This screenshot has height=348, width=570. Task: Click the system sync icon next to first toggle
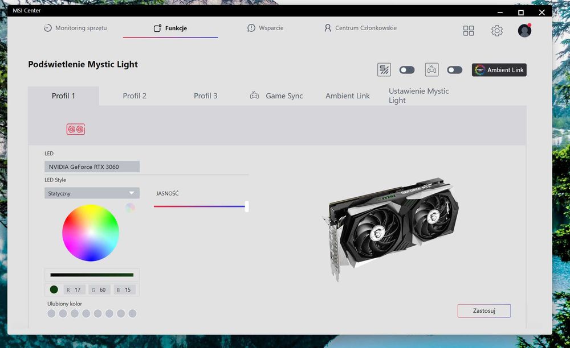[384, 69]
